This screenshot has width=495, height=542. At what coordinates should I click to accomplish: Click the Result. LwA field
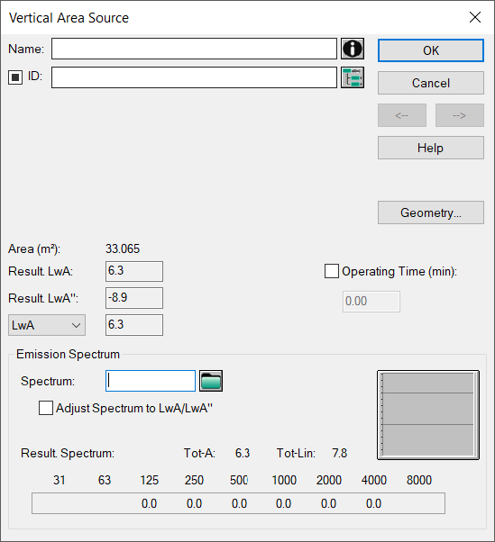click(134, 271)
